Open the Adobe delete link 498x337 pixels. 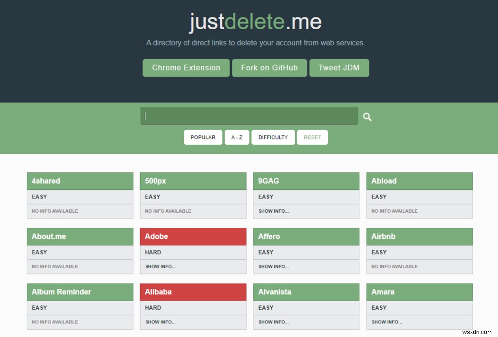coord(193,236)
